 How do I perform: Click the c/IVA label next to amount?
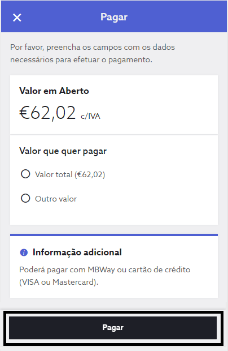[90, 116]
